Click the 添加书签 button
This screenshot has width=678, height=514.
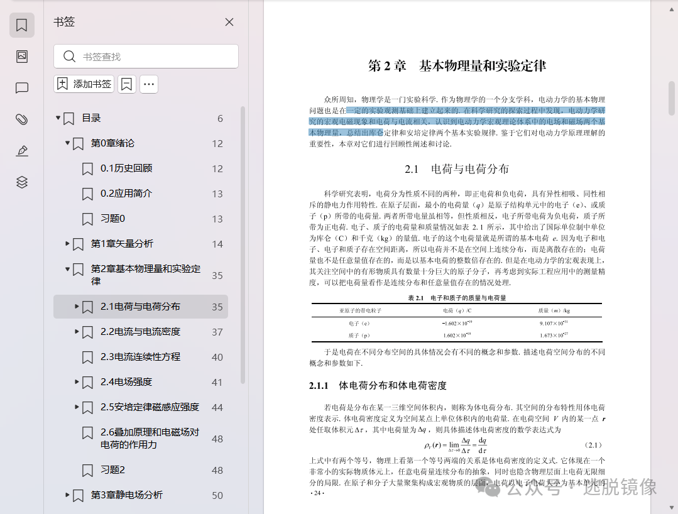tap(84, 84)
